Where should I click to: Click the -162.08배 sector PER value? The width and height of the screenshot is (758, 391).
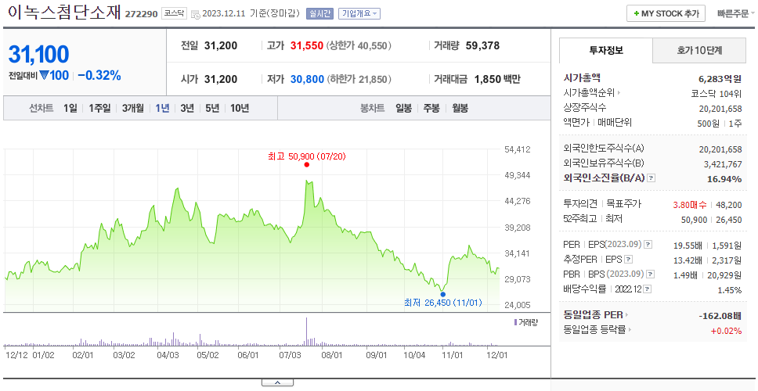point(720,315)
